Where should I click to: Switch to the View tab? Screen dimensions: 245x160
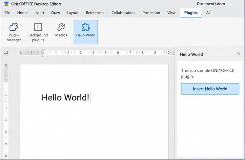click(172, 13)
